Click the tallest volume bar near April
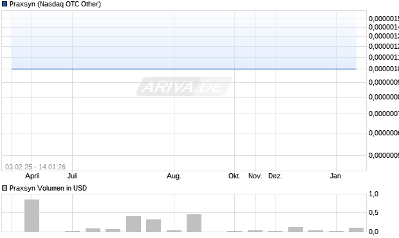 [x=32, y=216]
